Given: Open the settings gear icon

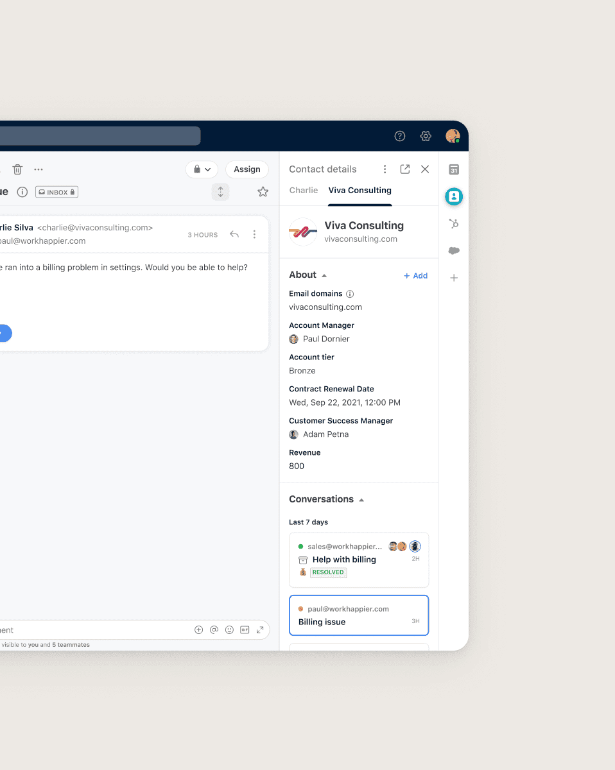Looking at the screenshot, I should click(426, 136).
